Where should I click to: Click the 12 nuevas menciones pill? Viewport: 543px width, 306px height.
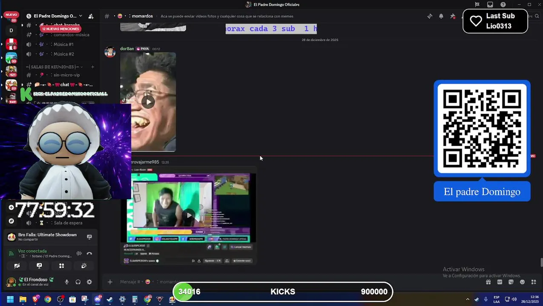[x=60, y=28]
